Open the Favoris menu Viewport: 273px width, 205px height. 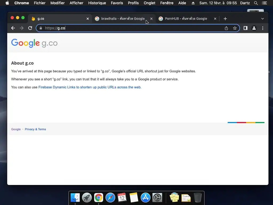point(117,3)
